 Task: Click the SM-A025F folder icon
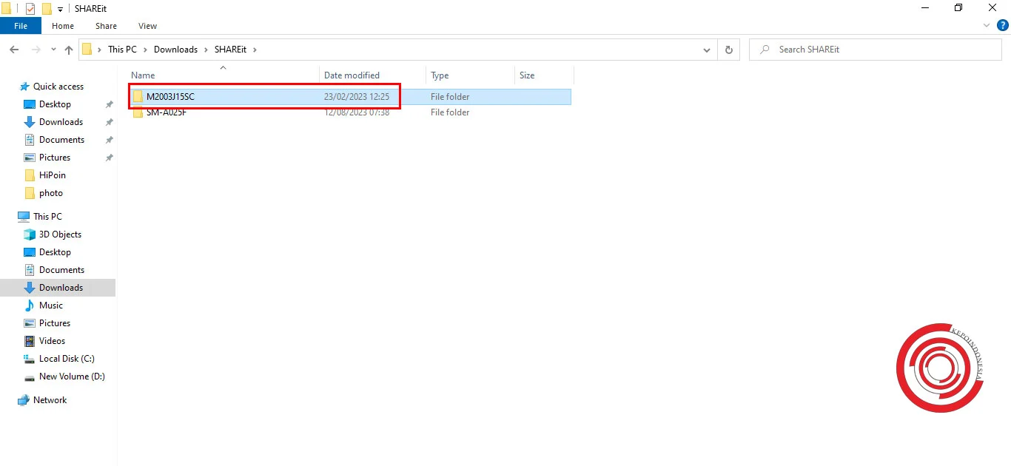[138, 112]
